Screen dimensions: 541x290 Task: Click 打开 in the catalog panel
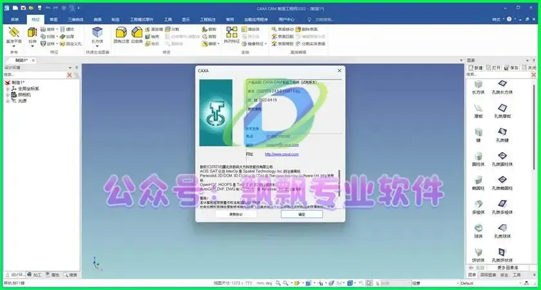click(493, 68)
